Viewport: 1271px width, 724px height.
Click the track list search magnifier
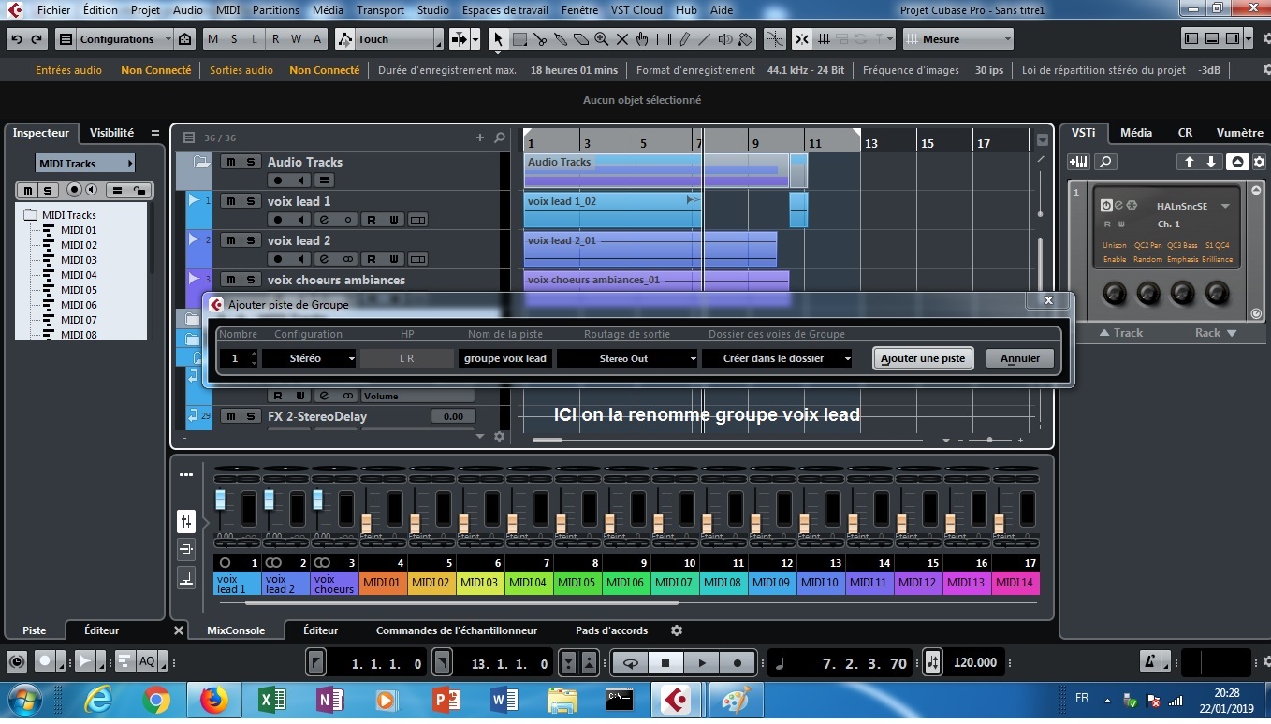click(x=500, y=138)
